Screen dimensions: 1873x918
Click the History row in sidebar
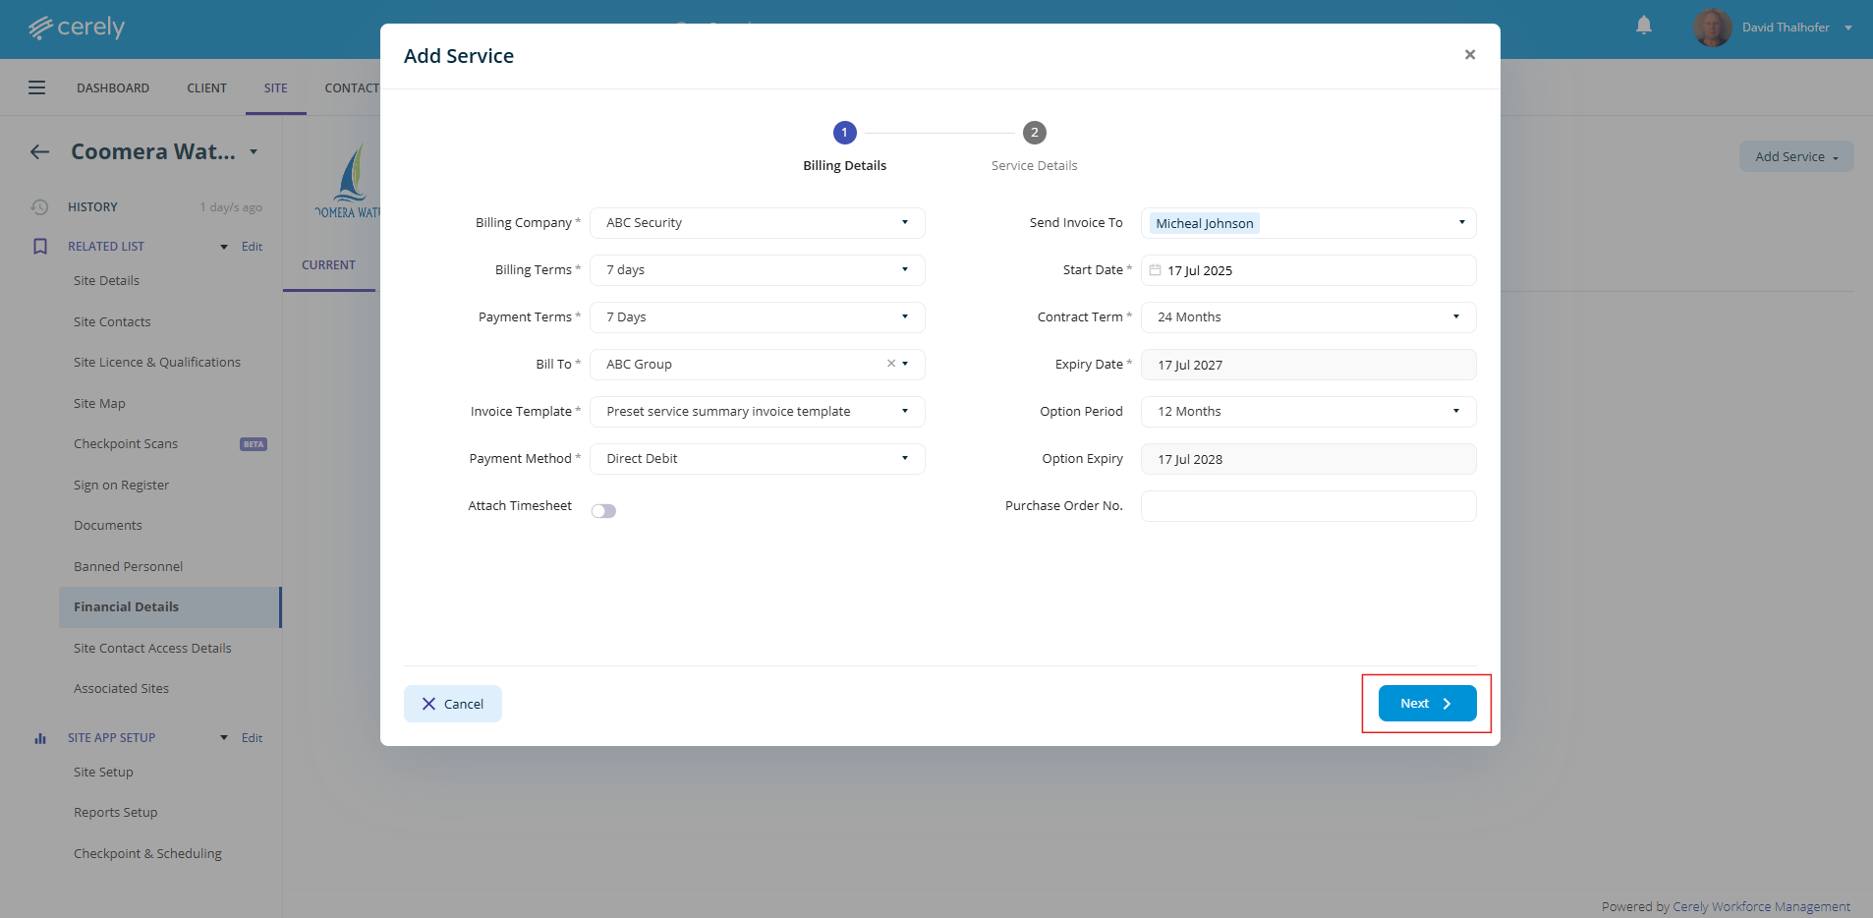147,207
